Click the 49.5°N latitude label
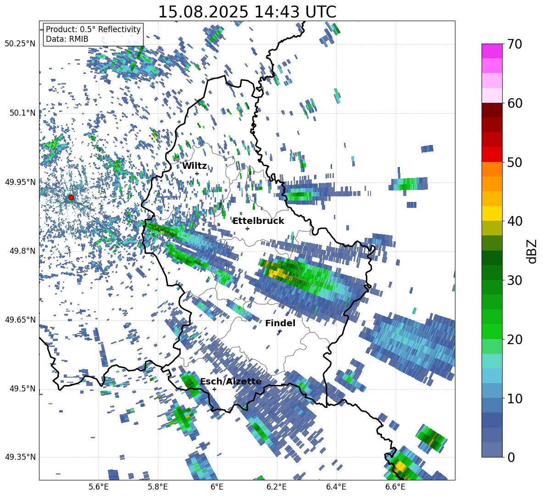543x496 pixels. click(23, 388)
